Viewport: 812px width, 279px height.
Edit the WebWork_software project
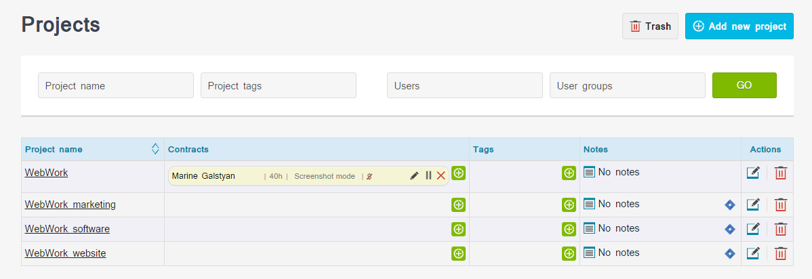point(753,229)
